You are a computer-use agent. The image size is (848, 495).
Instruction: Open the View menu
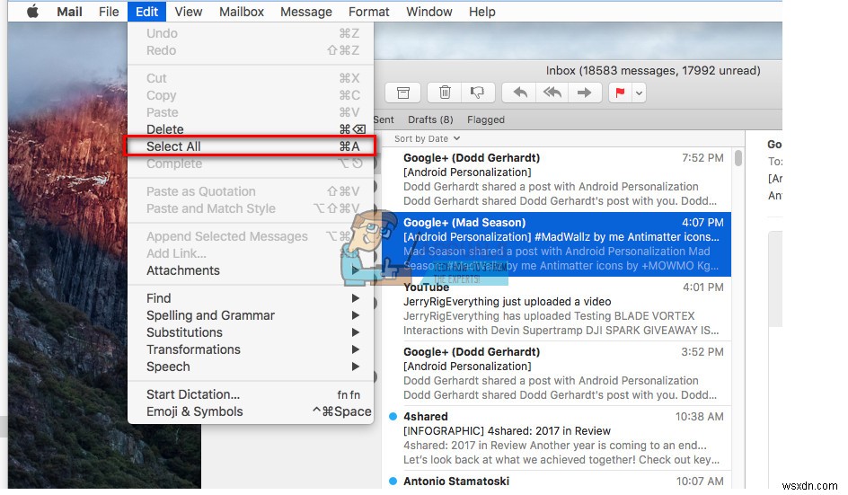[x=189, y=12]
